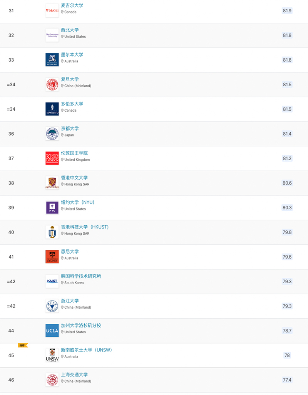Open the 复旦大学 link
This screenshot has height=395, width=308.
tap(70, 79)
